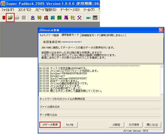
Task: Click the JVデータ取得 button
Action: point(50,125)
